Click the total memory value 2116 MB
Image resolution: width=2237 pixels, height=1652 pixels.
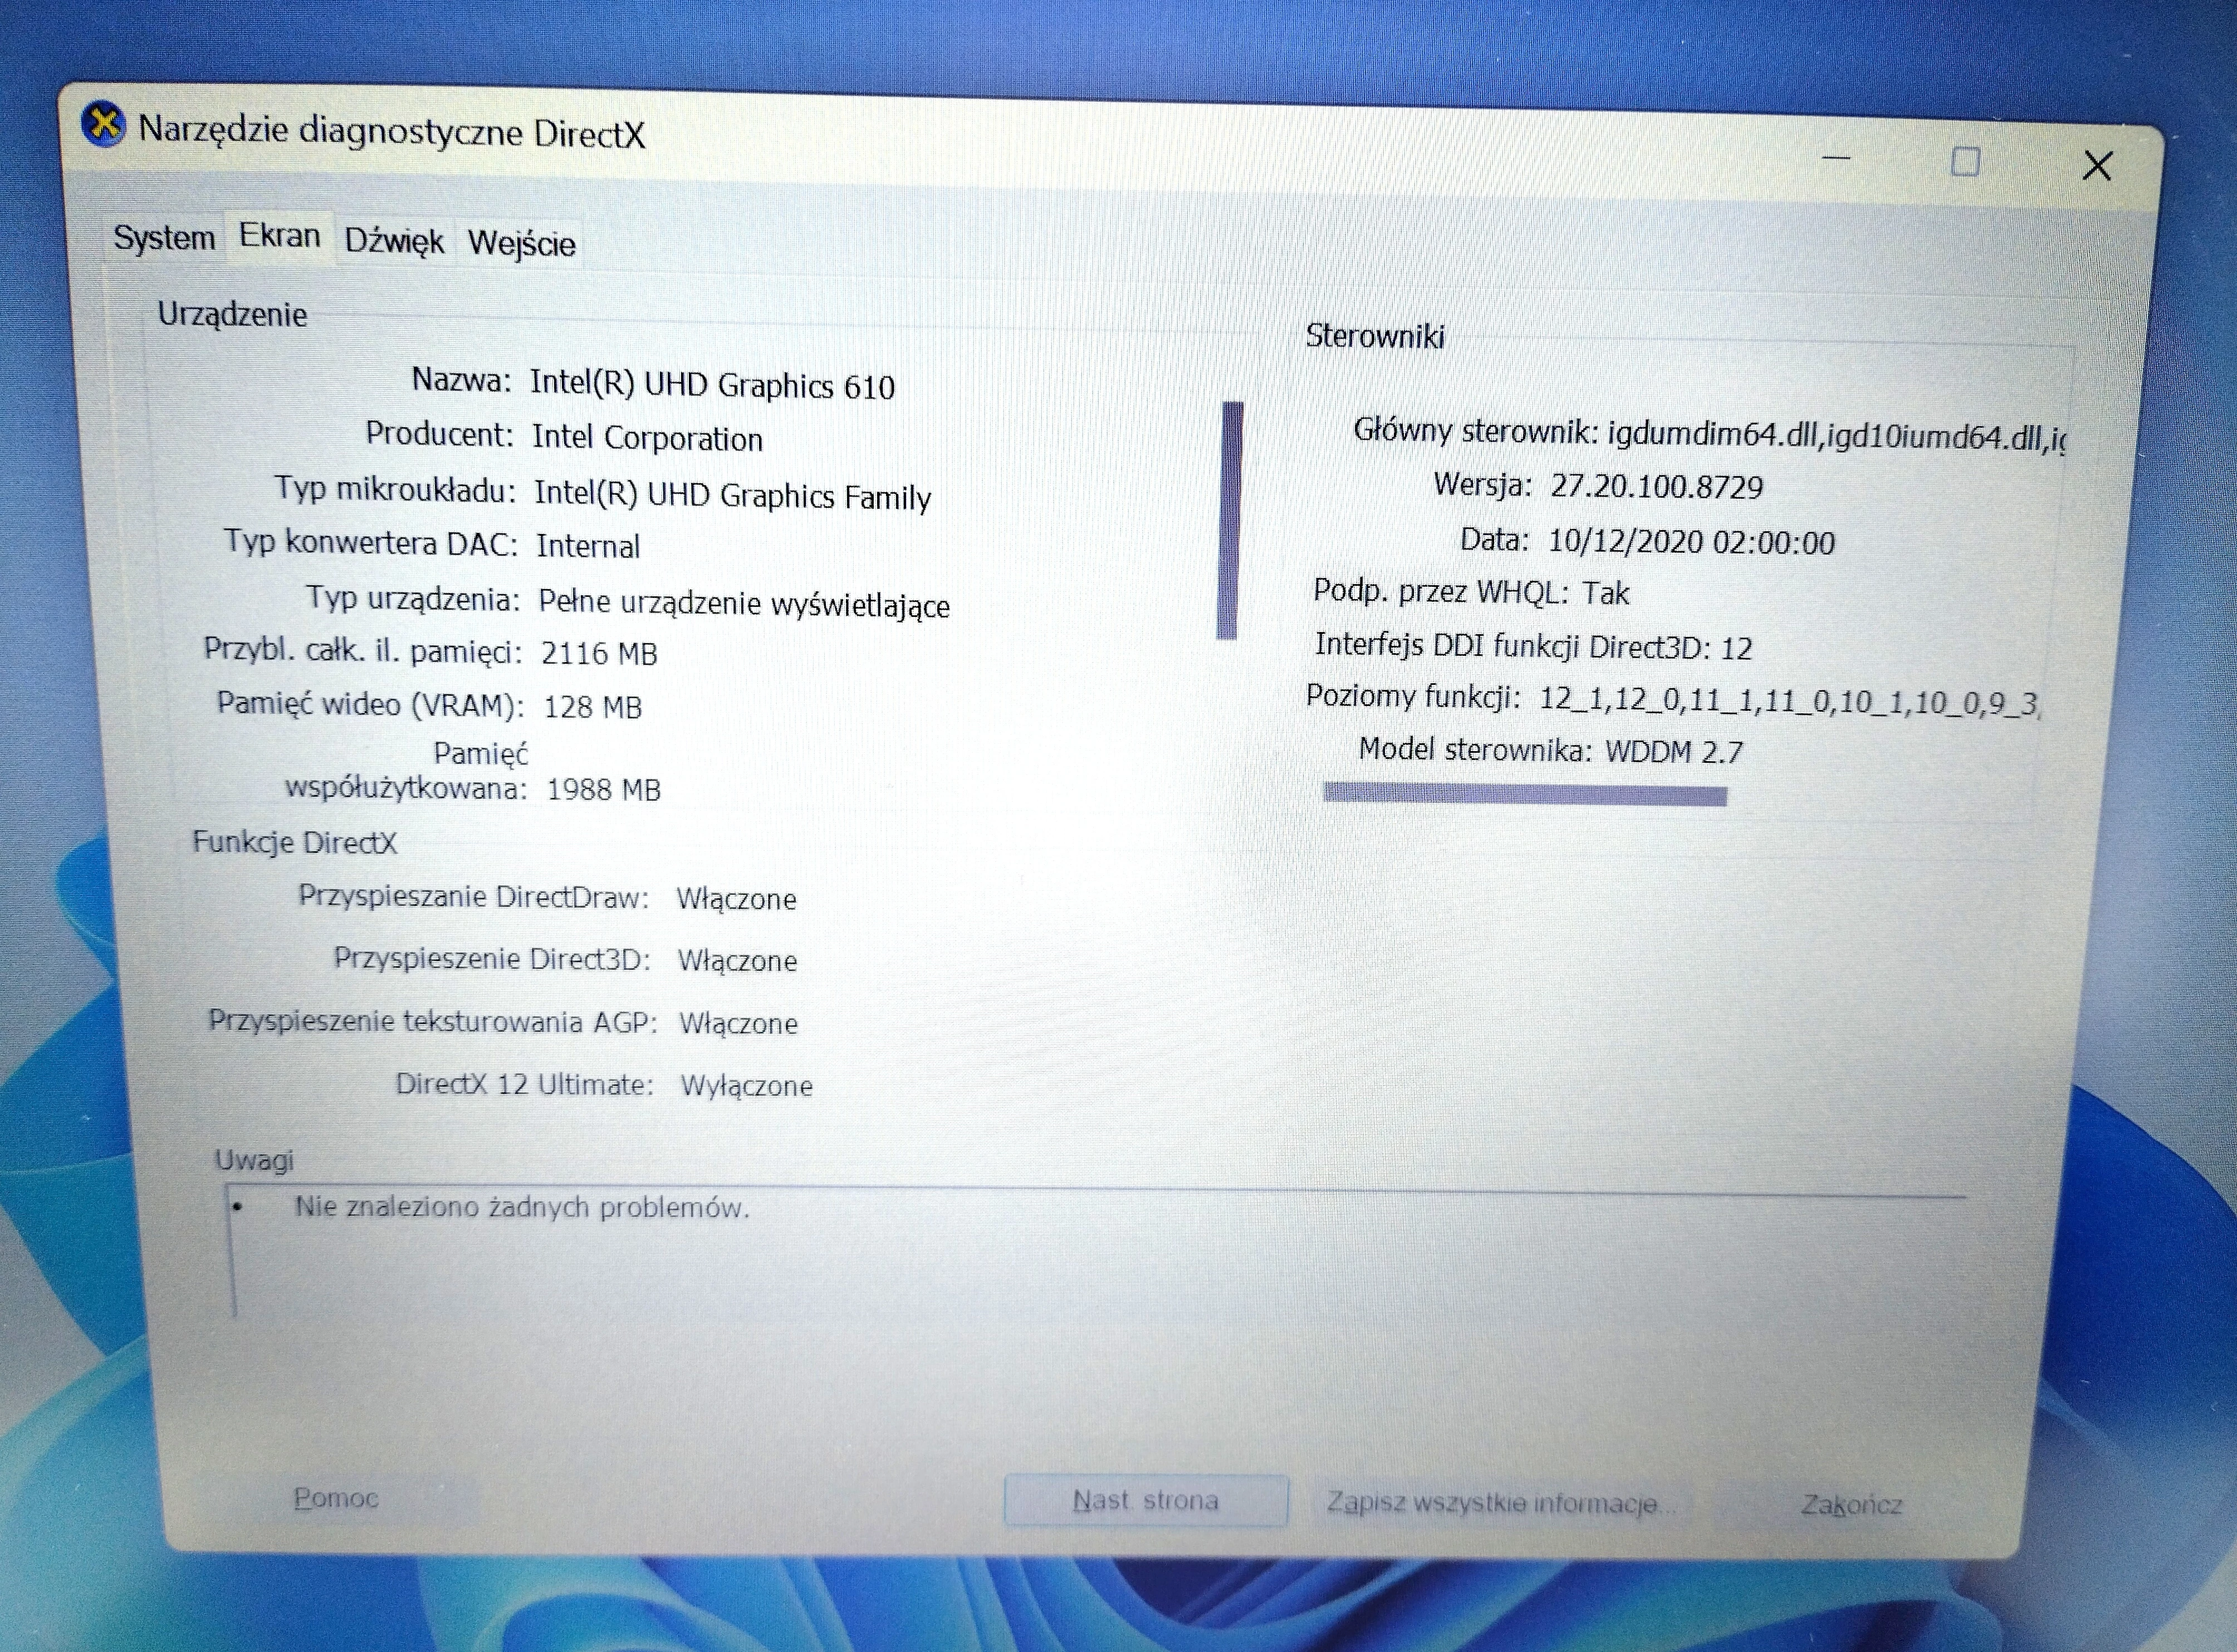[599, 653]
